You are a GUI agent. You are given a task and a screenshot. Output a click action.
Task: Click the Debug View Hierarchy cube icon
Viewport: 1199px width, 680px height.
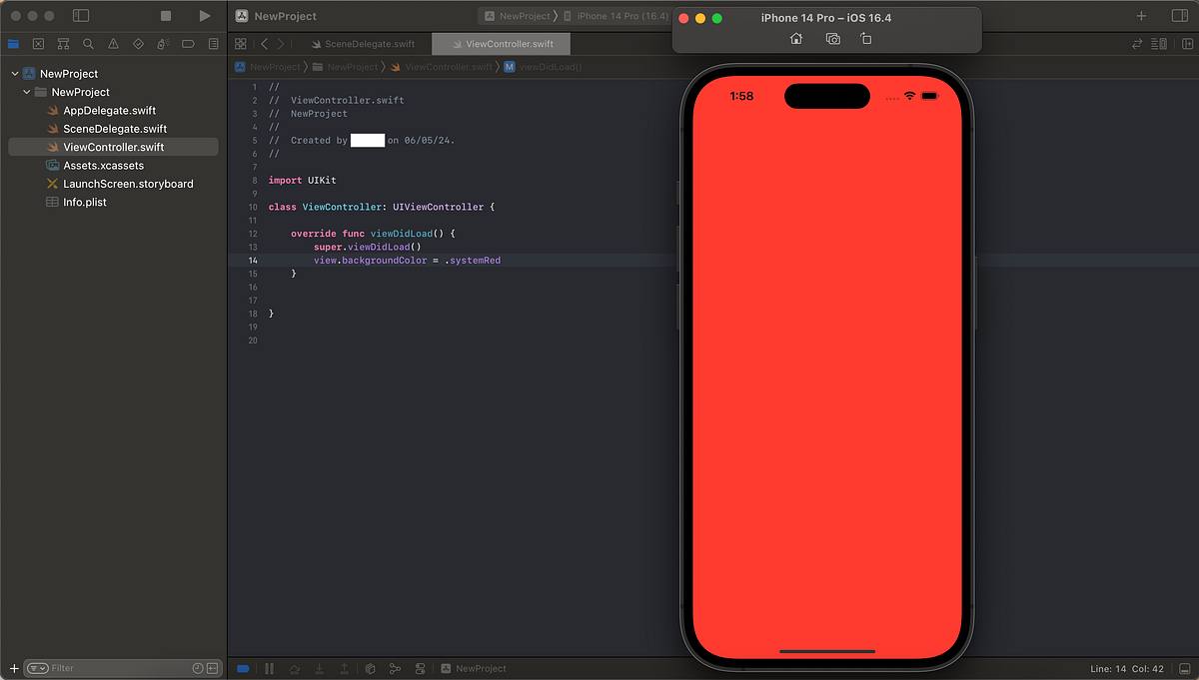[371, 668]
